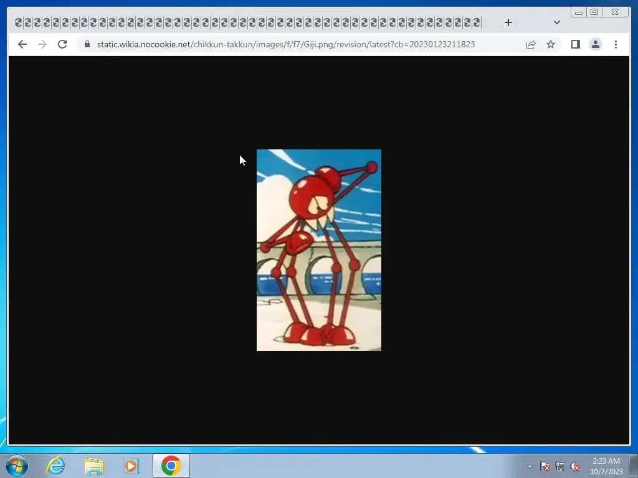Go back to the previous page
This screenshot has width=638, height=478.
tap(22, 44)
